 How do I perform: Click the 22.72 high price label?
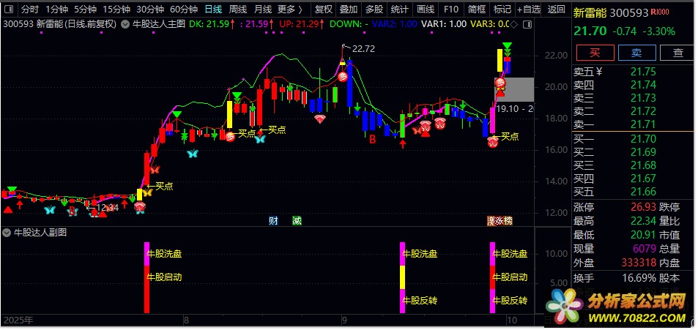pyautogui.click(x=363, y=49)
